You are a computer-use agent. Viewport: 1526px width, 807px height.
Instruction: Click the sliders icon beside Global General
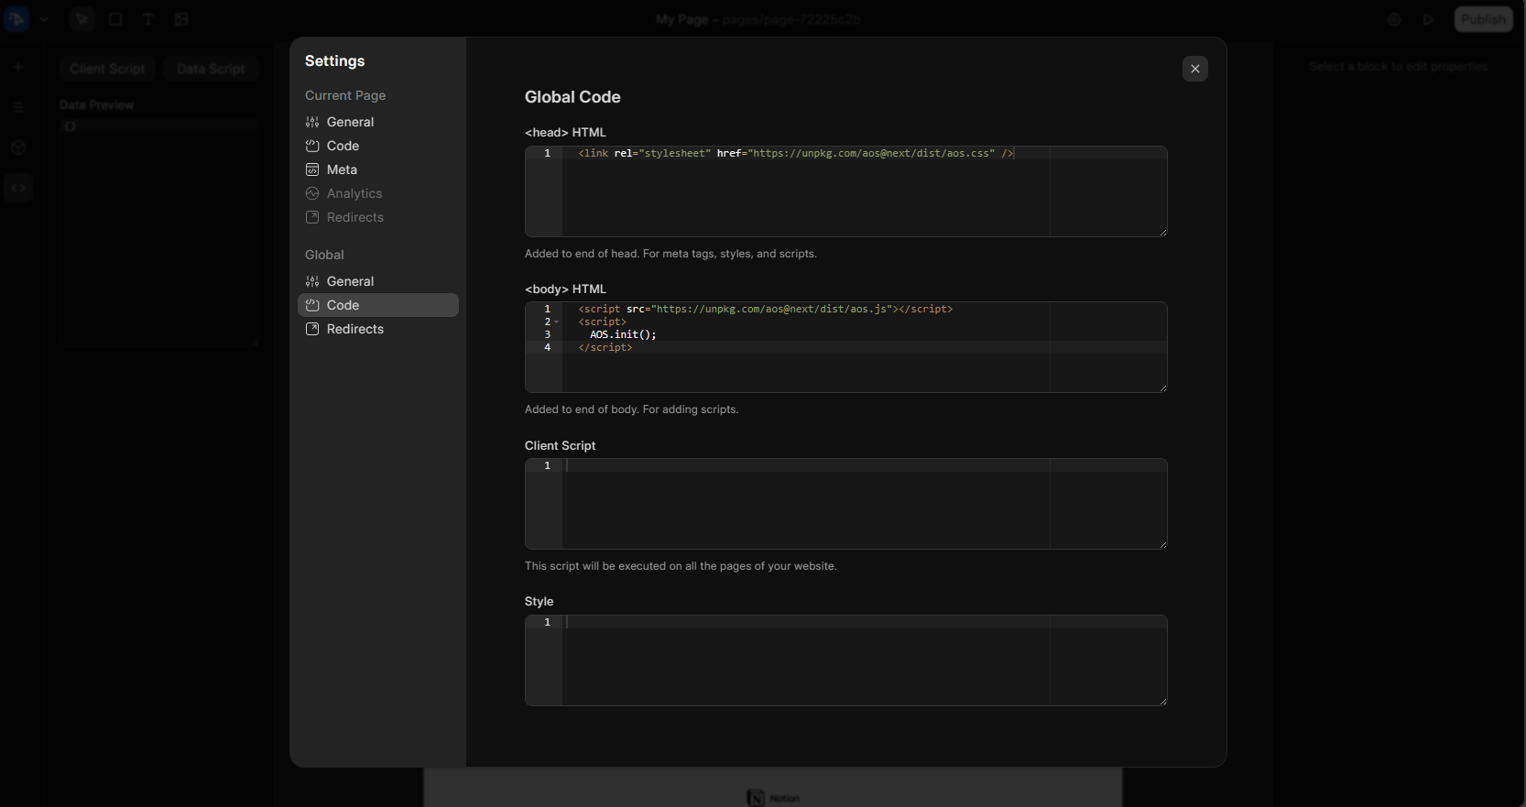(x=312, y=281)
